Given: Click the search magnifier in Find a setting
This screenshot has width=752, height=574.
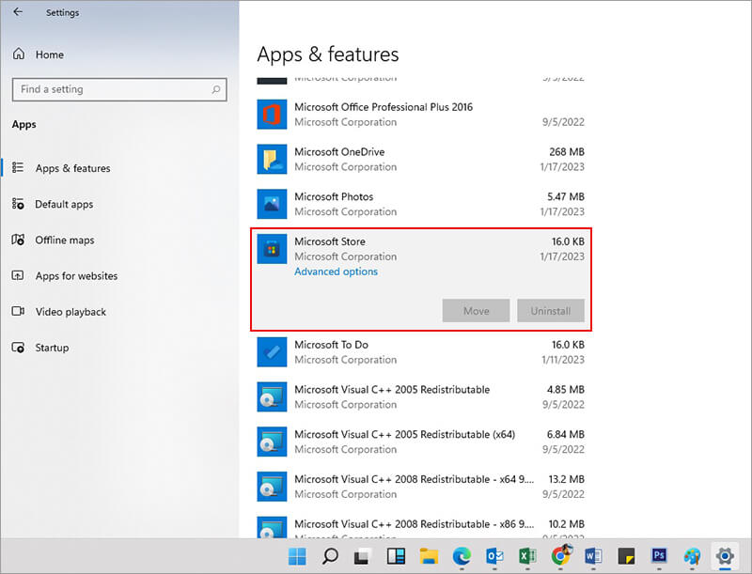Looking at the screenshot, I should click(216, 89).
